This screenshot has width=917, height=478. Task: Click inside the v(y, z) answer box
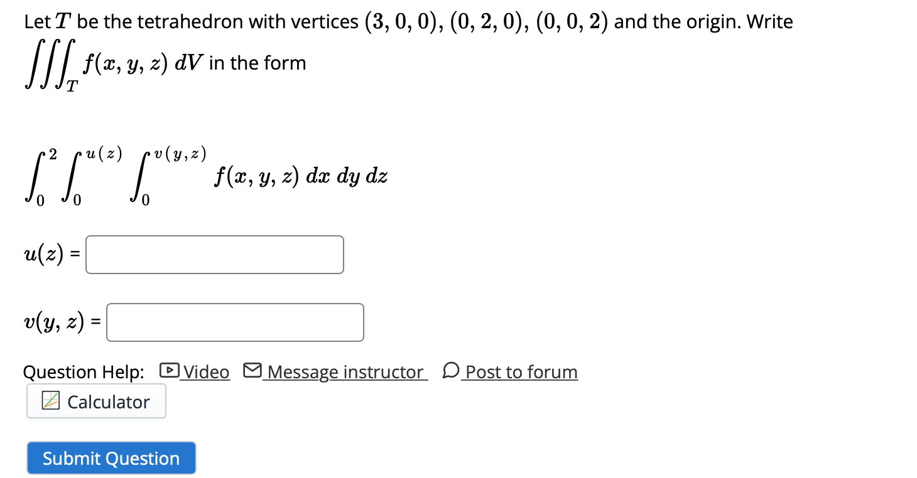pos(235,322)
